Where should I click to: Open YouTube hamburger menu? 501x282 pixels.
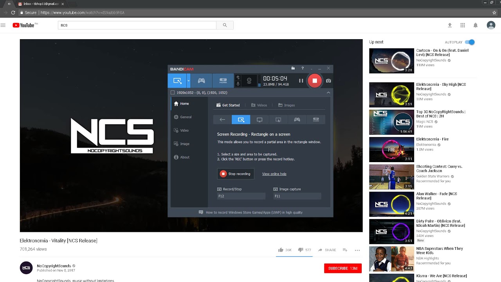(x=3, y=25)
